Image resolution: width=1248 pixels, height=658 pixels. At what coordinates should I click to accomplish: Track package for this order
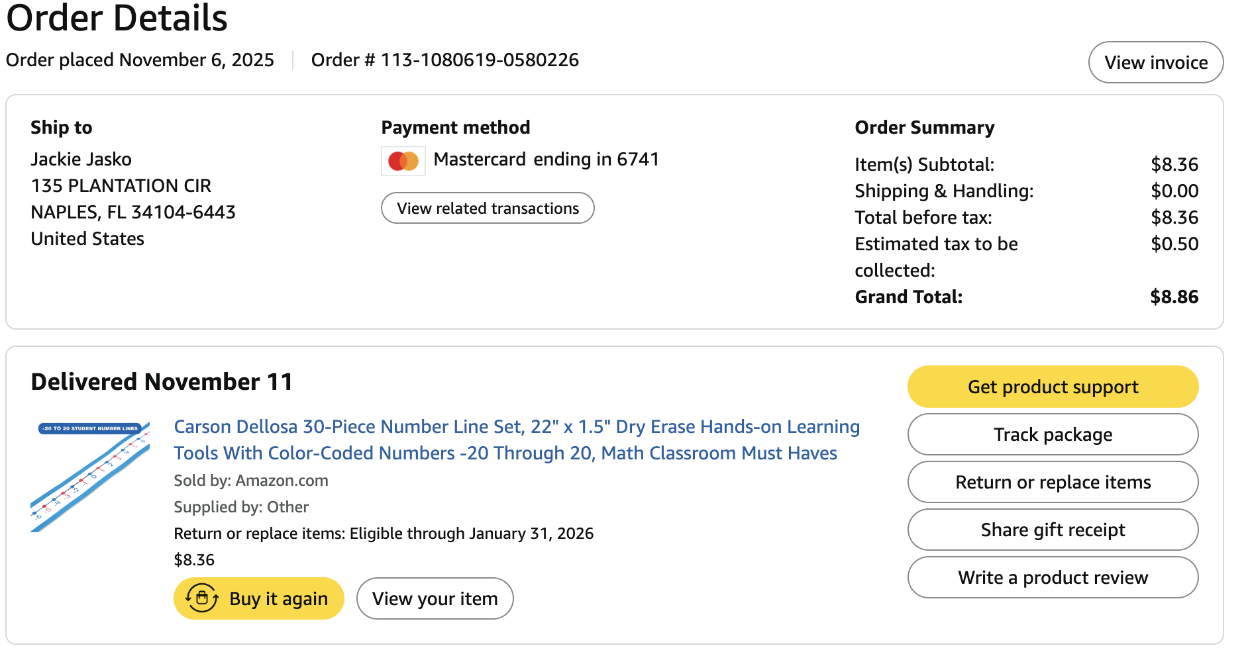[1052, 435]
